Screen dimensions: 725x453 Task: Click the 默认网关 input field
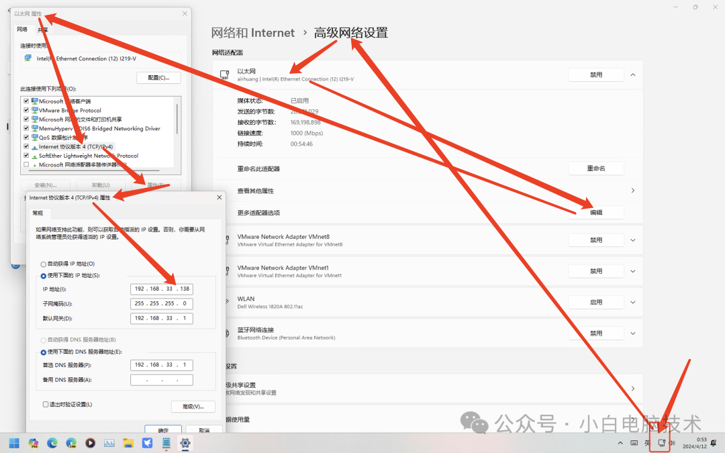(x=162, y=319)
